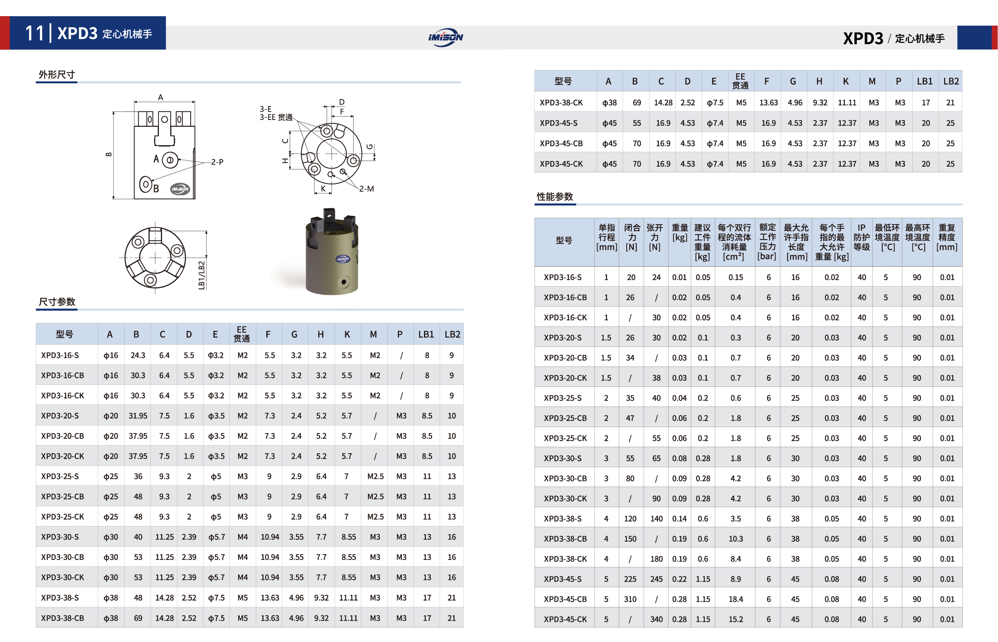Click 'XPD3-16-S' in the performance table

pyautogui.click(x=562, y=277)
